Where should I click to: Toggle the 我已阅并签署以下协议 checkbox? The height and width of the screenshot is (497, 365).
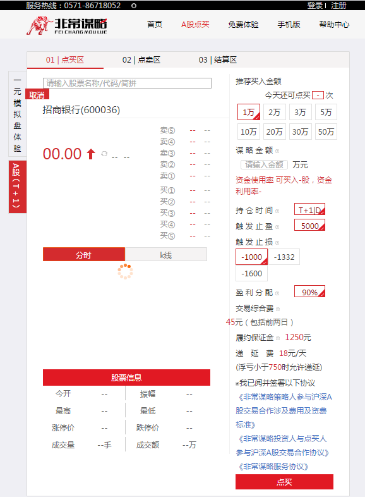(237, 384)
